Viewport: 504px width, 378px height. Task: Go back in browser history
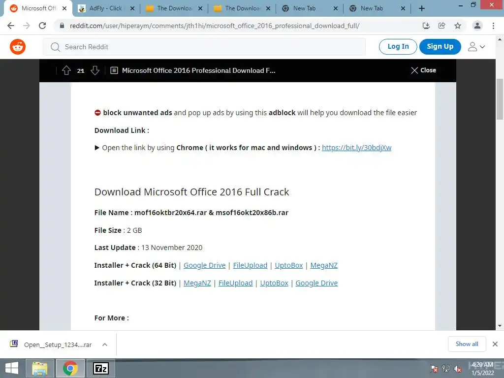[x=11, y=26]
